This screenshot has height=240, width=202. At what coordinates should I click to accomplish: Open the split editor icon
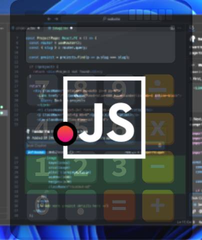[172, 28]
